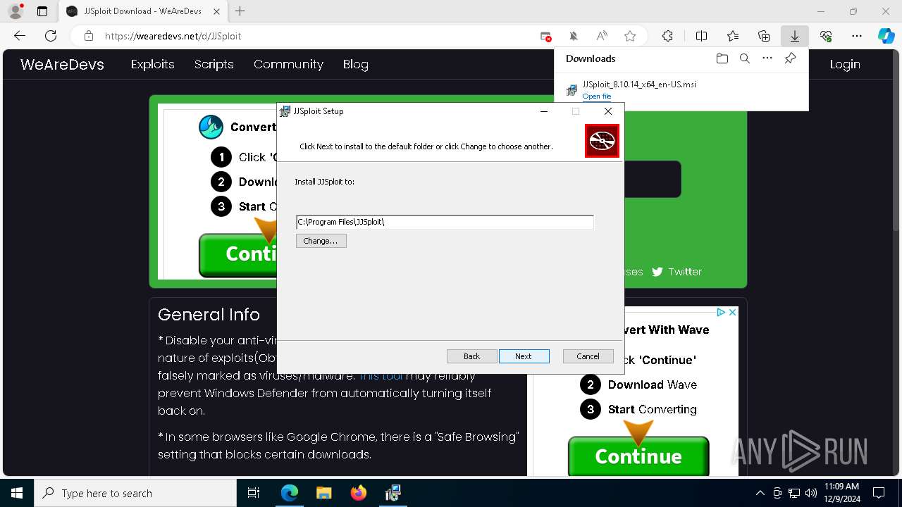Close the JJSploit Download tab
902x507 pixels.
pyautogui.click(x=217, y=11)
